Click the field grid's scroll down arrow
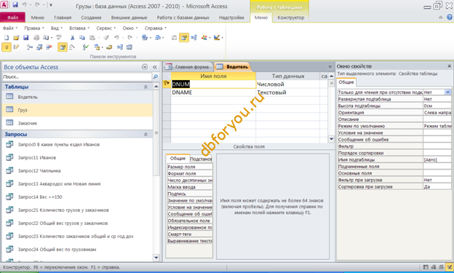This screenshot has height=273, width=454. click(x=332, y=139)
